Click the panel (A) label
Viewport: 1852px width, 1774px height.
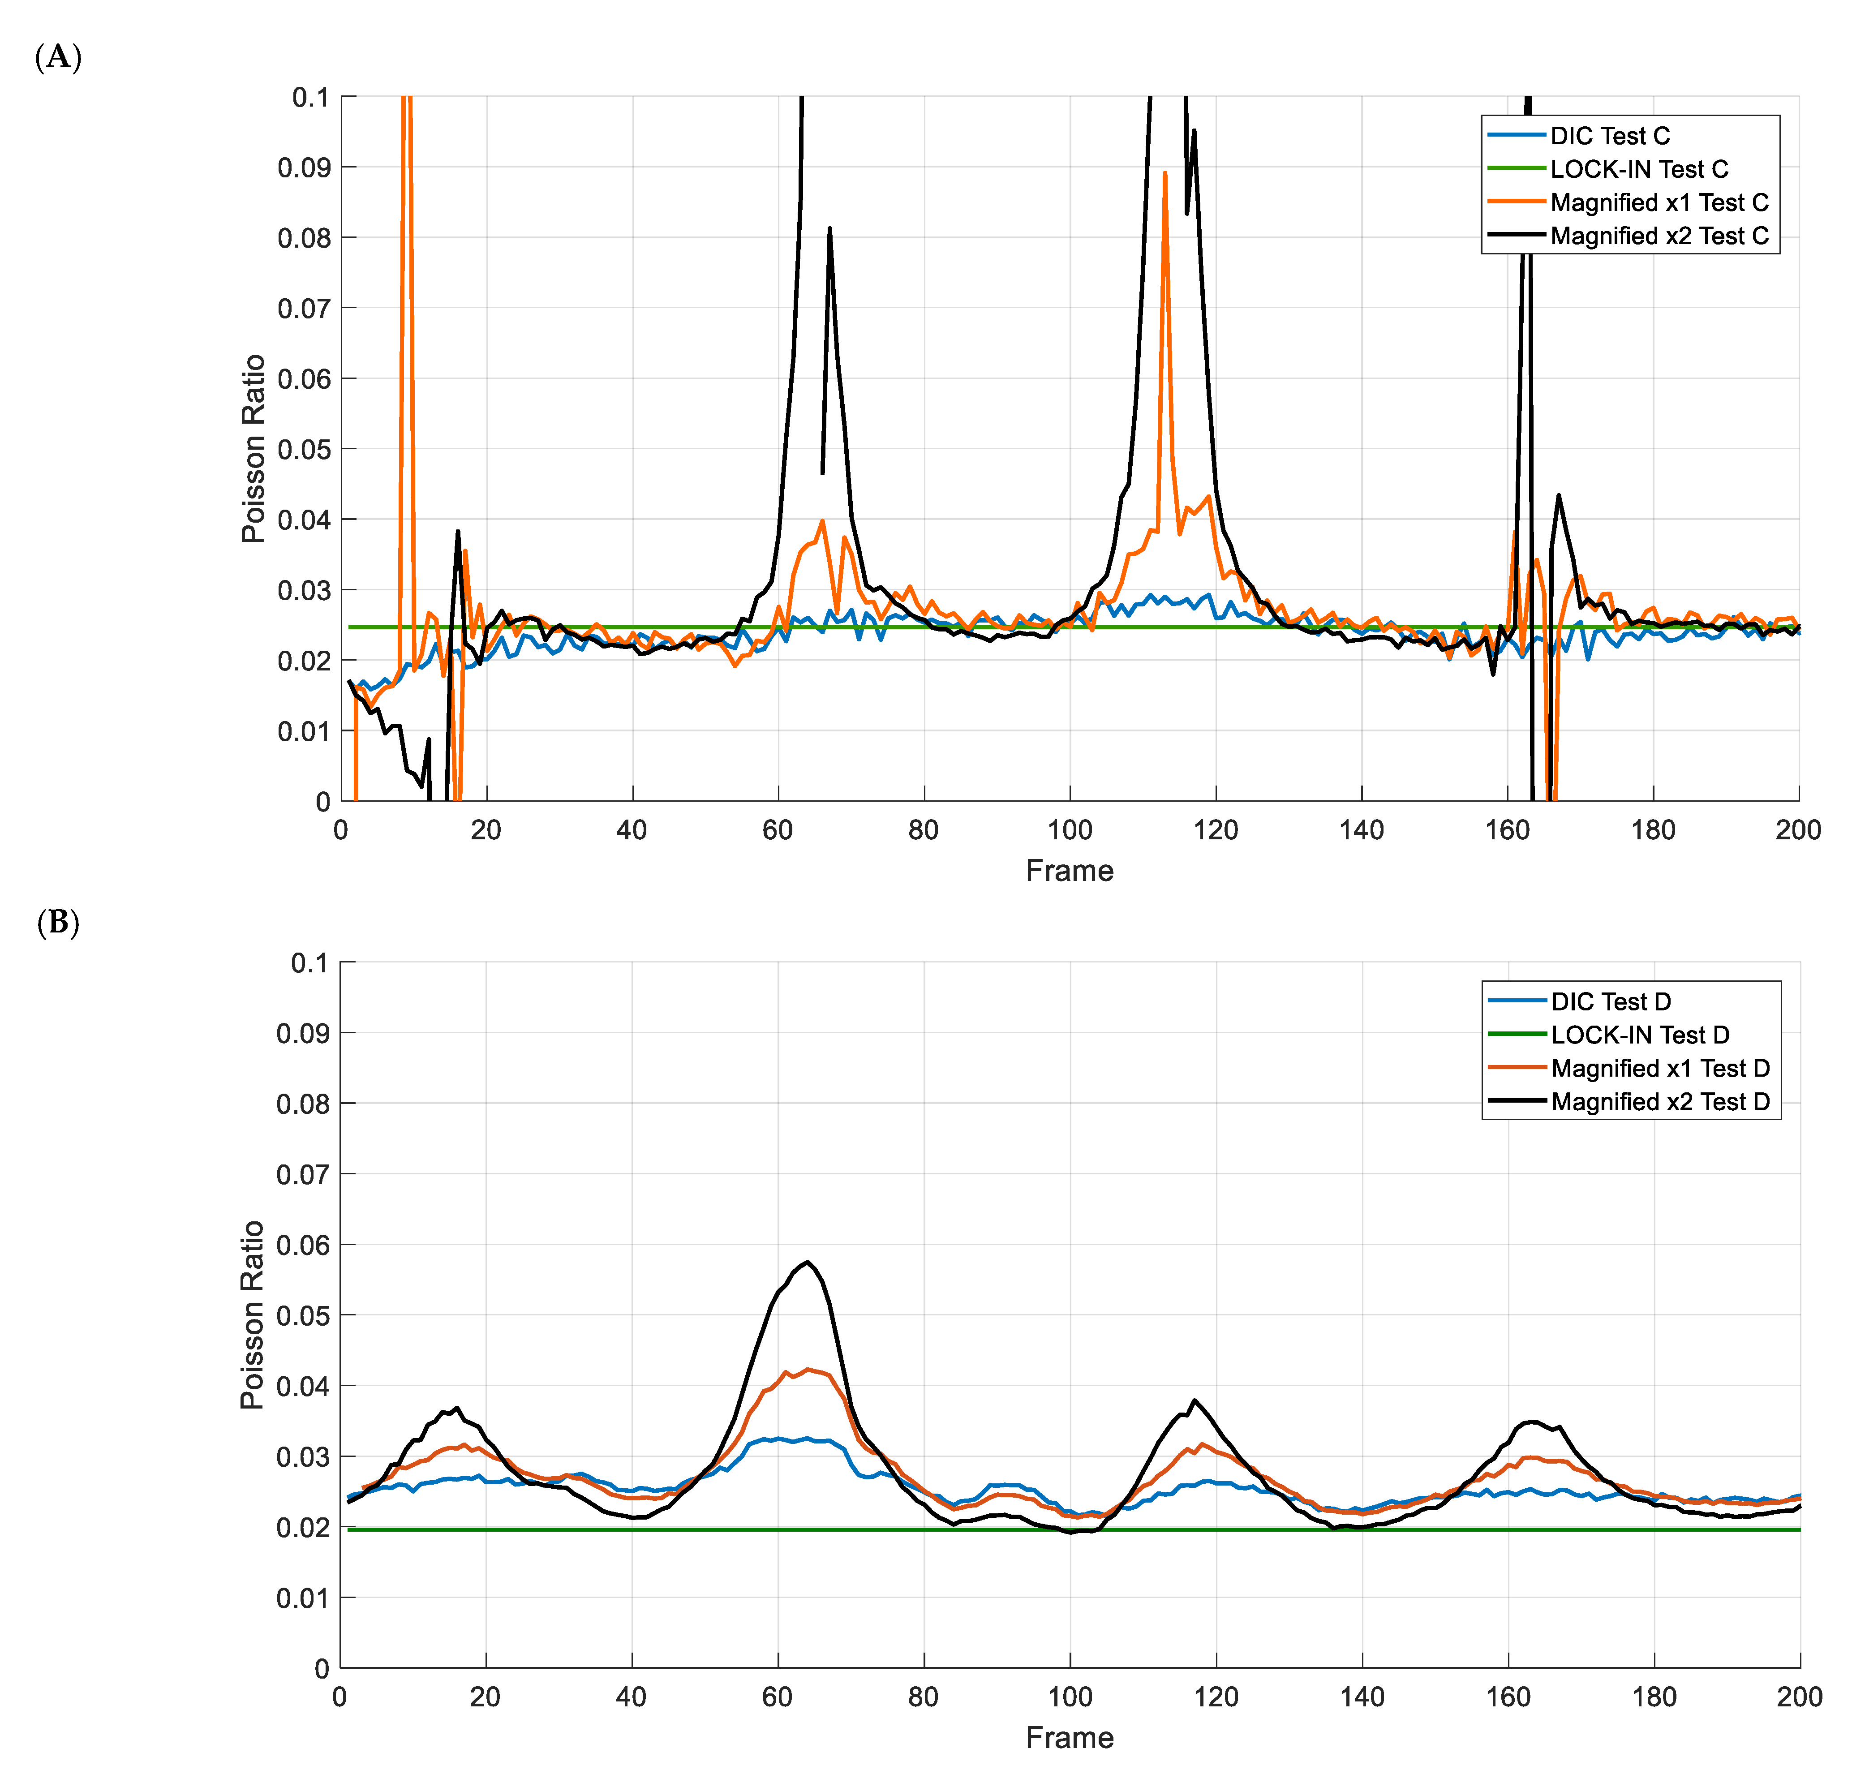pyautogui.click(x=58, y=58)
